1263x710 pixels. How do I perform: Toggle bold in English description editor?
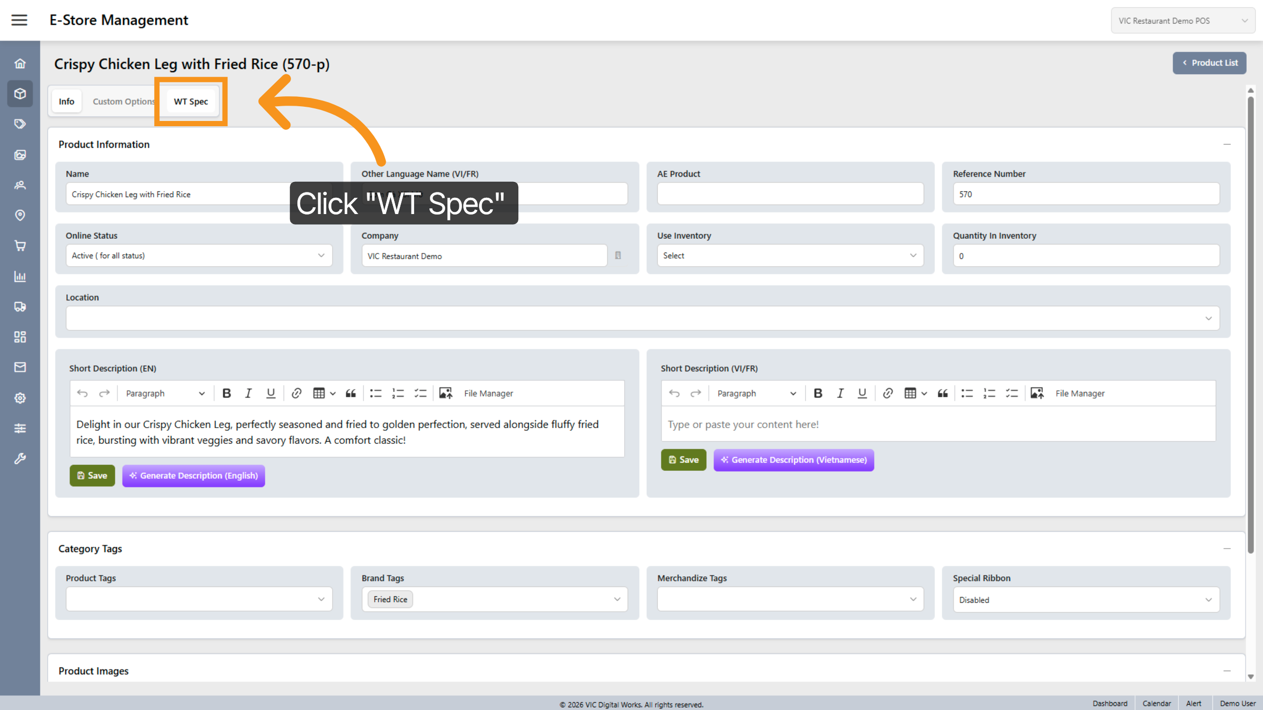pos(227,393)
